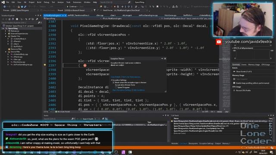Click the Open Exception Settings link
Viewport: 276px width, 155px height.
[x=122, y=90]
